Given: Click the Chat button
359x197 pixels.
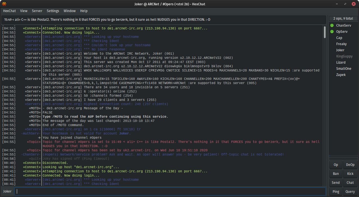Looking at the screenshot, I should pos(350,183).
